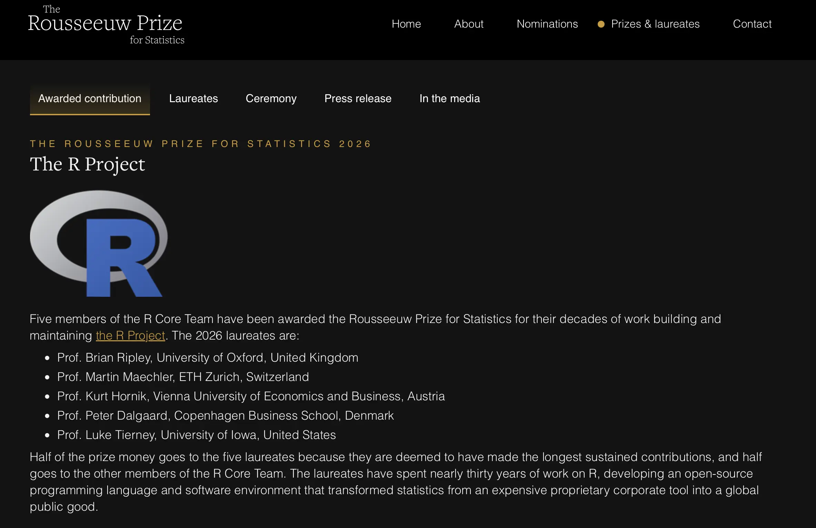This screenshot has width=816, height=528.
Task: Click the paragraph starting 'Half of the prize money'
Action: pos(396,482)
